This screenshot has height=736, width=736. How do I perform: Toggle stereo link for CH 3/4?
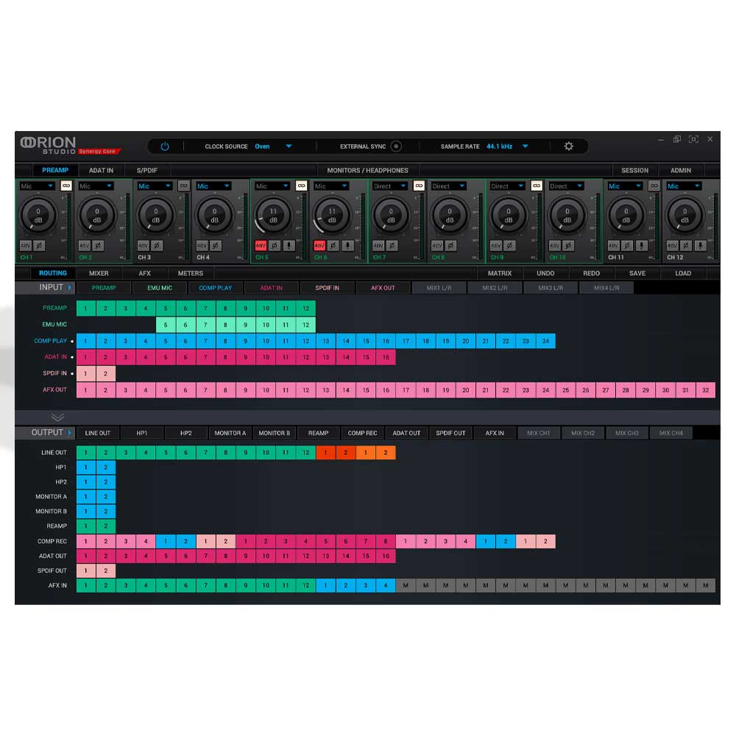[x=184, y=186]
